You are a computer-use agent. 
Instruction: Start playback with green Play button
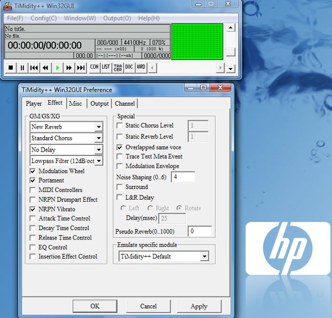pos(58,67)
